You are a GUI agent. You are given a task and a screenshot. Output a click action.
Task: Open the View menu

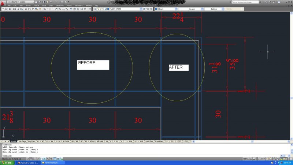[21, 5]
